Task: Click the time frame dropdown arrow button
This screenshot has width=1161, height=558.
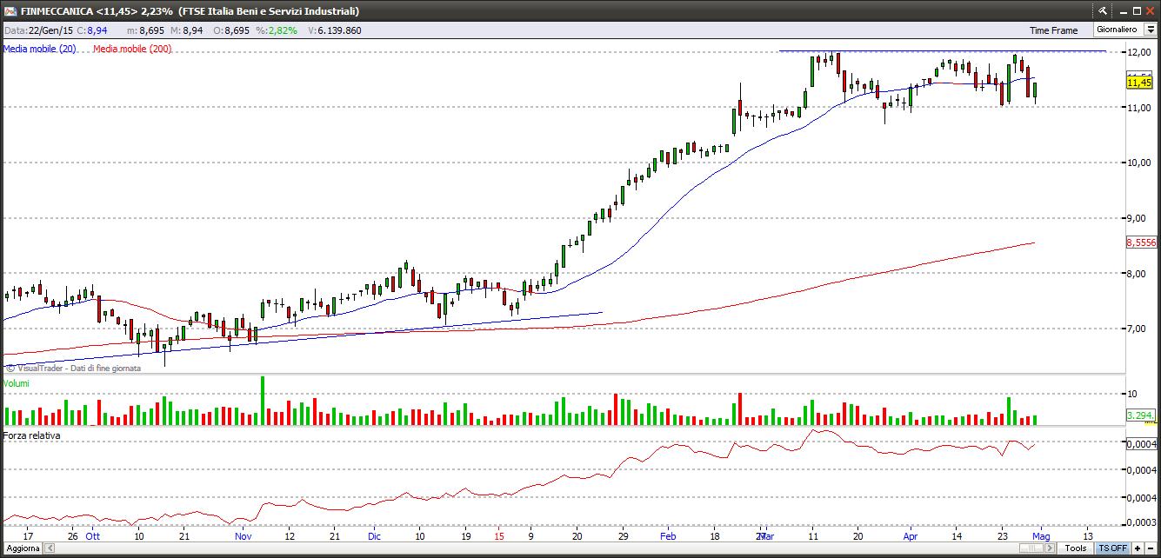Action: [x=1150, y=30]
